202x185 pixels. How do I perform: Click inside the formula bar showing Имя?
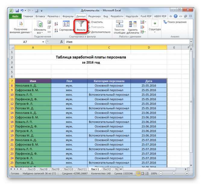click(127, 42)
